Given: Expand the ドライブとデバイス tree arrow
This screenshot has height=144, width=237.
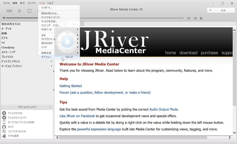Looking at the screenshot, I should (52, 61).
